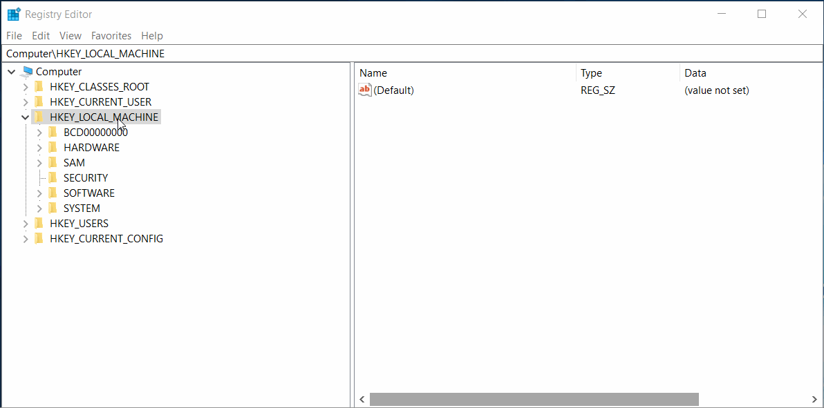The height and width of the screenshot is (408, 824).
Task: Minimize the Registry Editor window
Action: click(722, 14)
